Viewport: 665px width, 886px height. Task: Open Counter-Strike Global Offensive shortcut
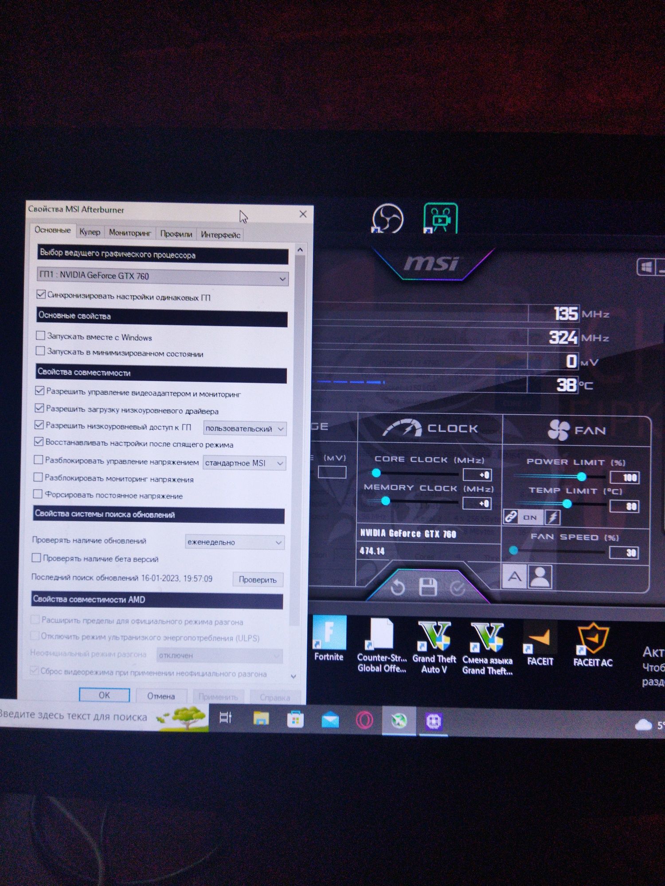point(382,645)
